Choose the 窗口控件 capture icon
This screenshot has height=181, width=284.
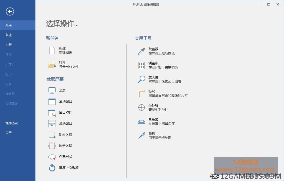coord(52,113)
